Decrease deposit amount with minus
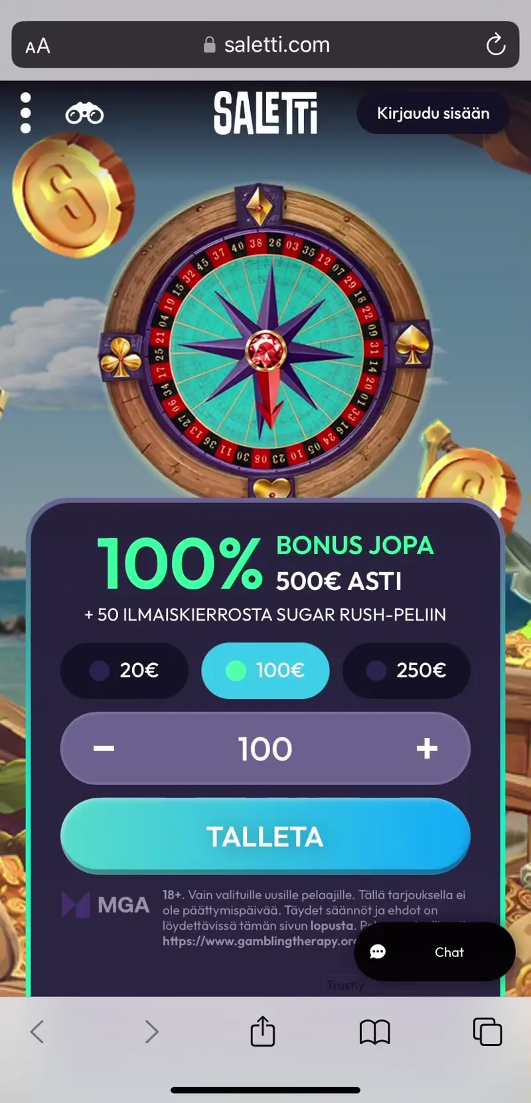 (x=104, y=749)
